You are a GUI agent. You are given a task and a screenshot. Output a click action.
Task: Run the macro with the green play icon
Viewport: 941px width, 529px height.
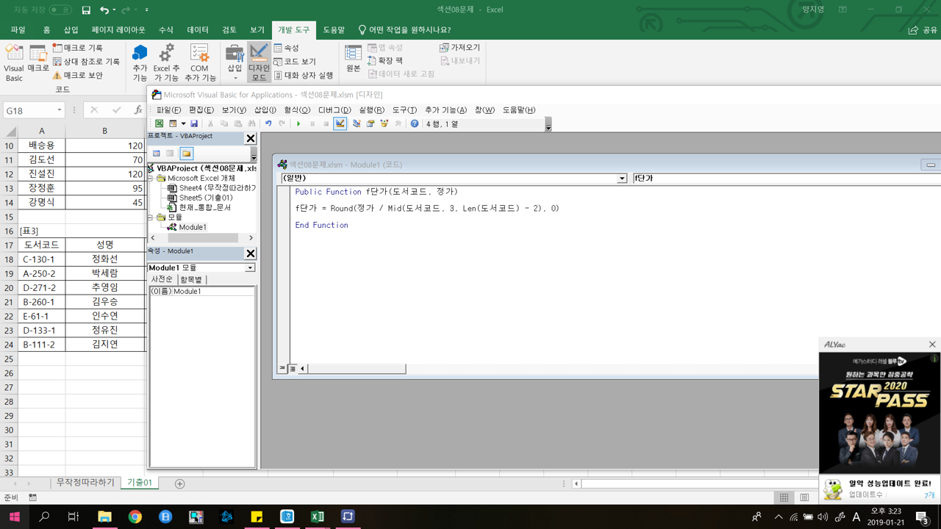tap(298, 124)
